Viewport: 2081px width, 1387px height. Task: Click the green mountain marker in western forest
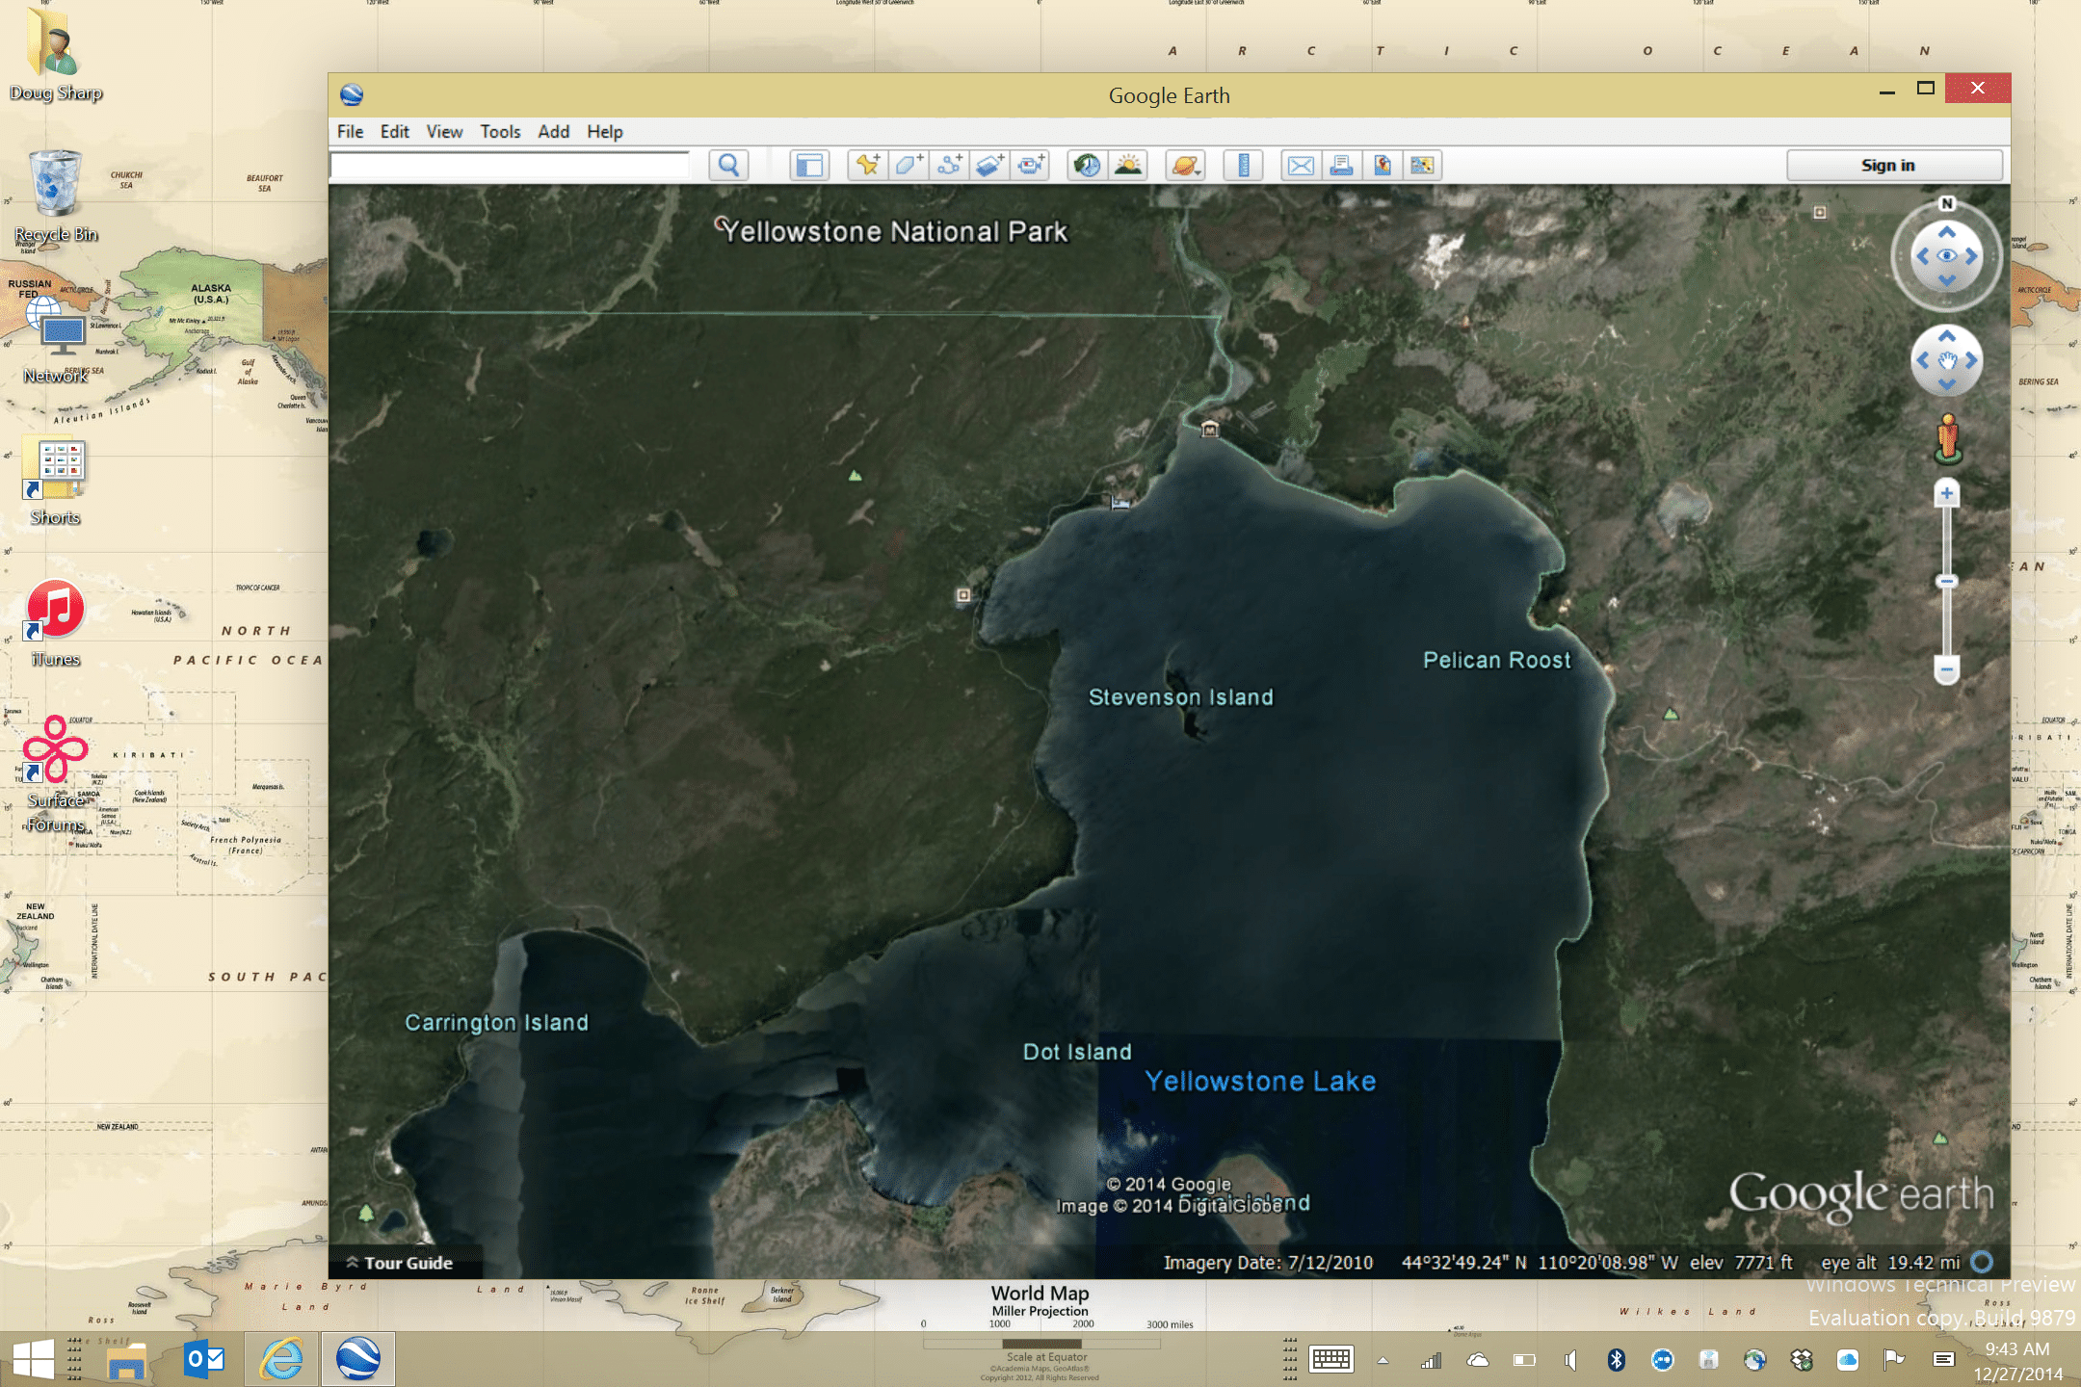[x=855, y=475]
